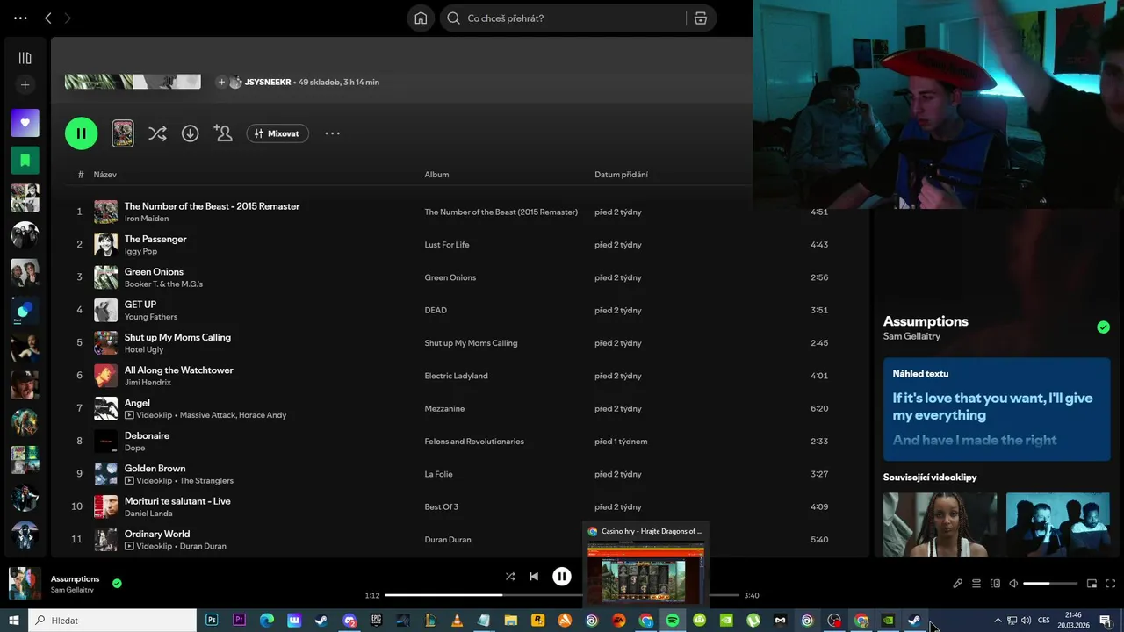
Task: Toggle the lyrics microphone icon
Action: tap(958, 584)
